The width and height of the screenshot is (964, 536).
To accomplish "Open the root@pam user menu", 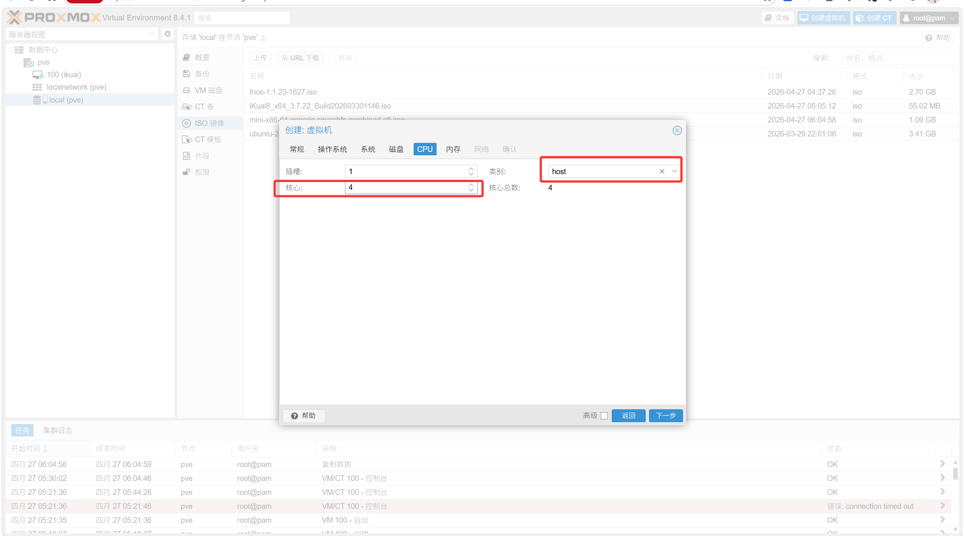I will tap(929, 18).
